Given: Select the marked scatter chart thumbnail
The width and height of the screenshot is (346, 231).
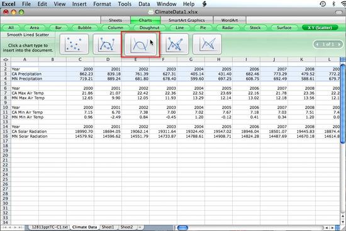Looking at the screenshot, I should [74, 44].
